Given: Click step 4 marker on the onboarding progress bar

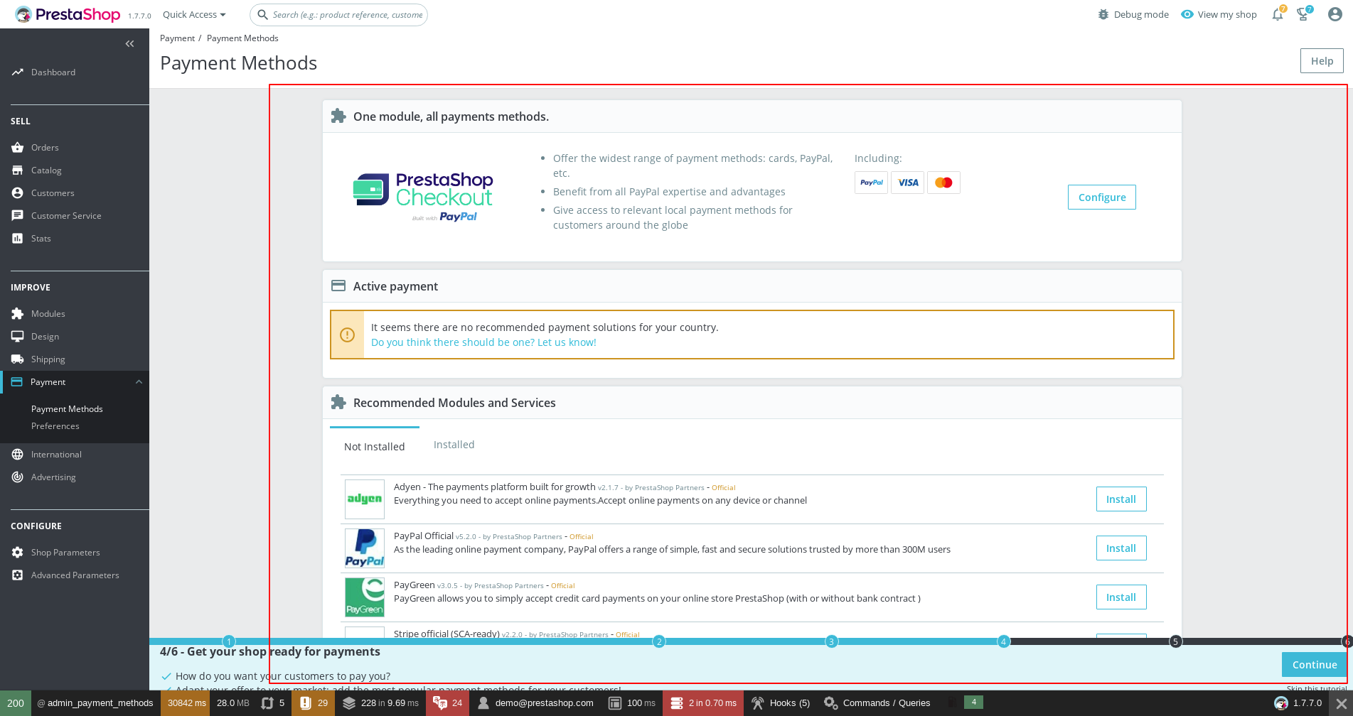Looking at the screenshot, I should click(1003, 641).
